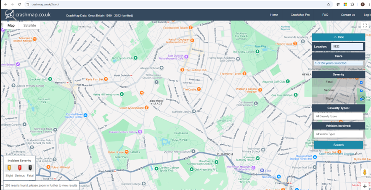The width and height of the screenshot is (371, 190).
Task: Click The Lordship Pub restaurant marker
Action: coord(183,70)
